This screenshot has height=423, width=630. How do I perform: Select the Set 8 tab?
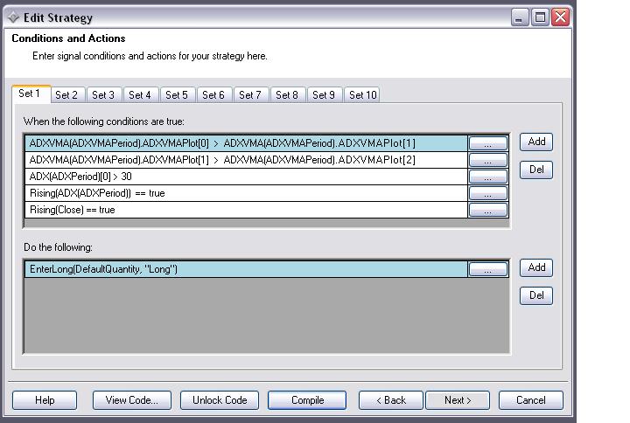[288, 95]
